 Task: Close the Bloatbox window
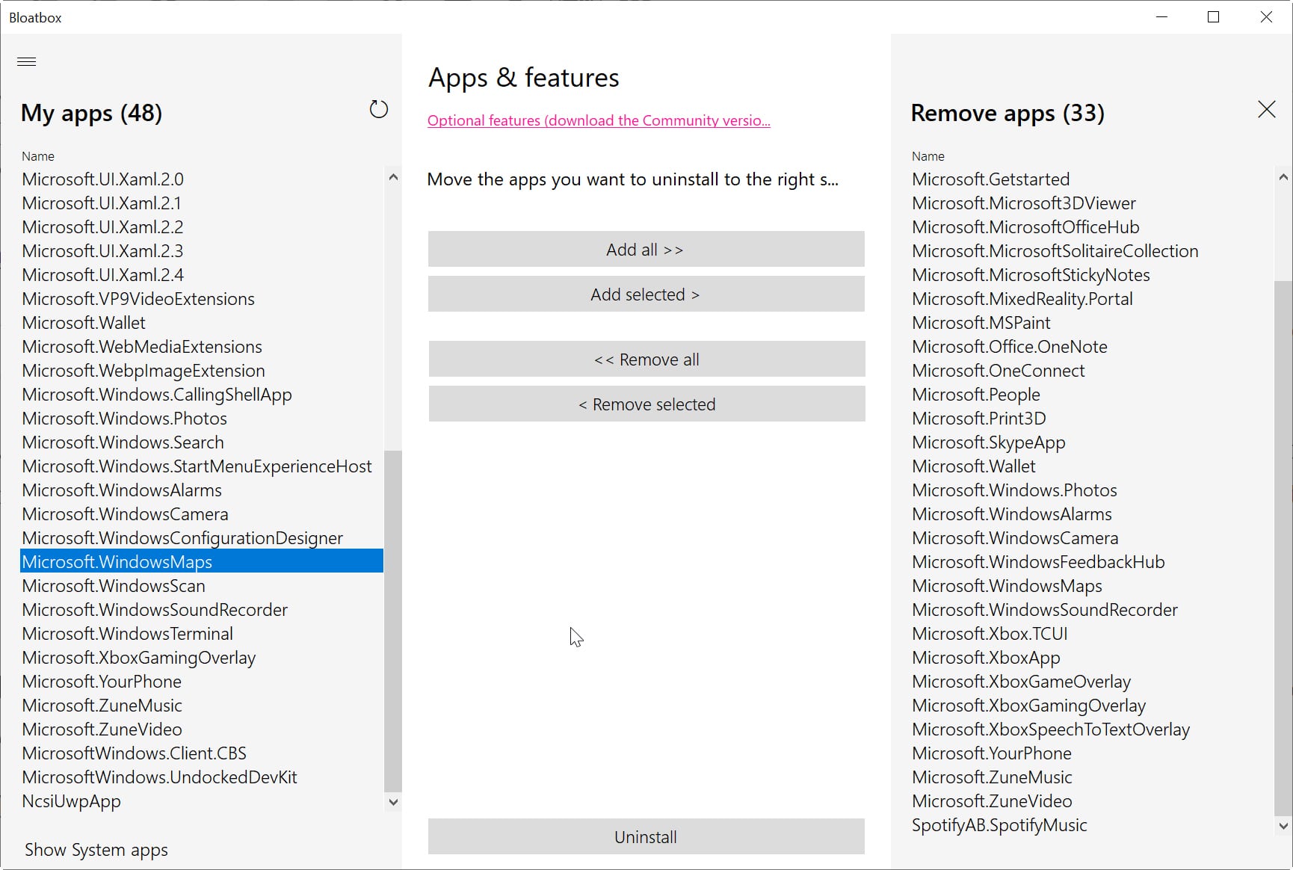(1266, 16)
